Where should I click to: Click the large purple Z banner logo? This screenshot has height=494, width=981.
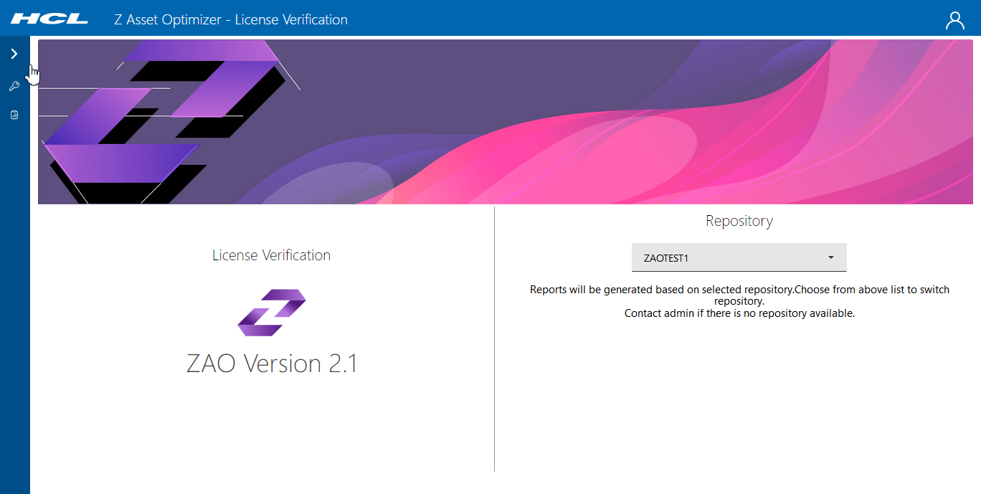point(169,121)
